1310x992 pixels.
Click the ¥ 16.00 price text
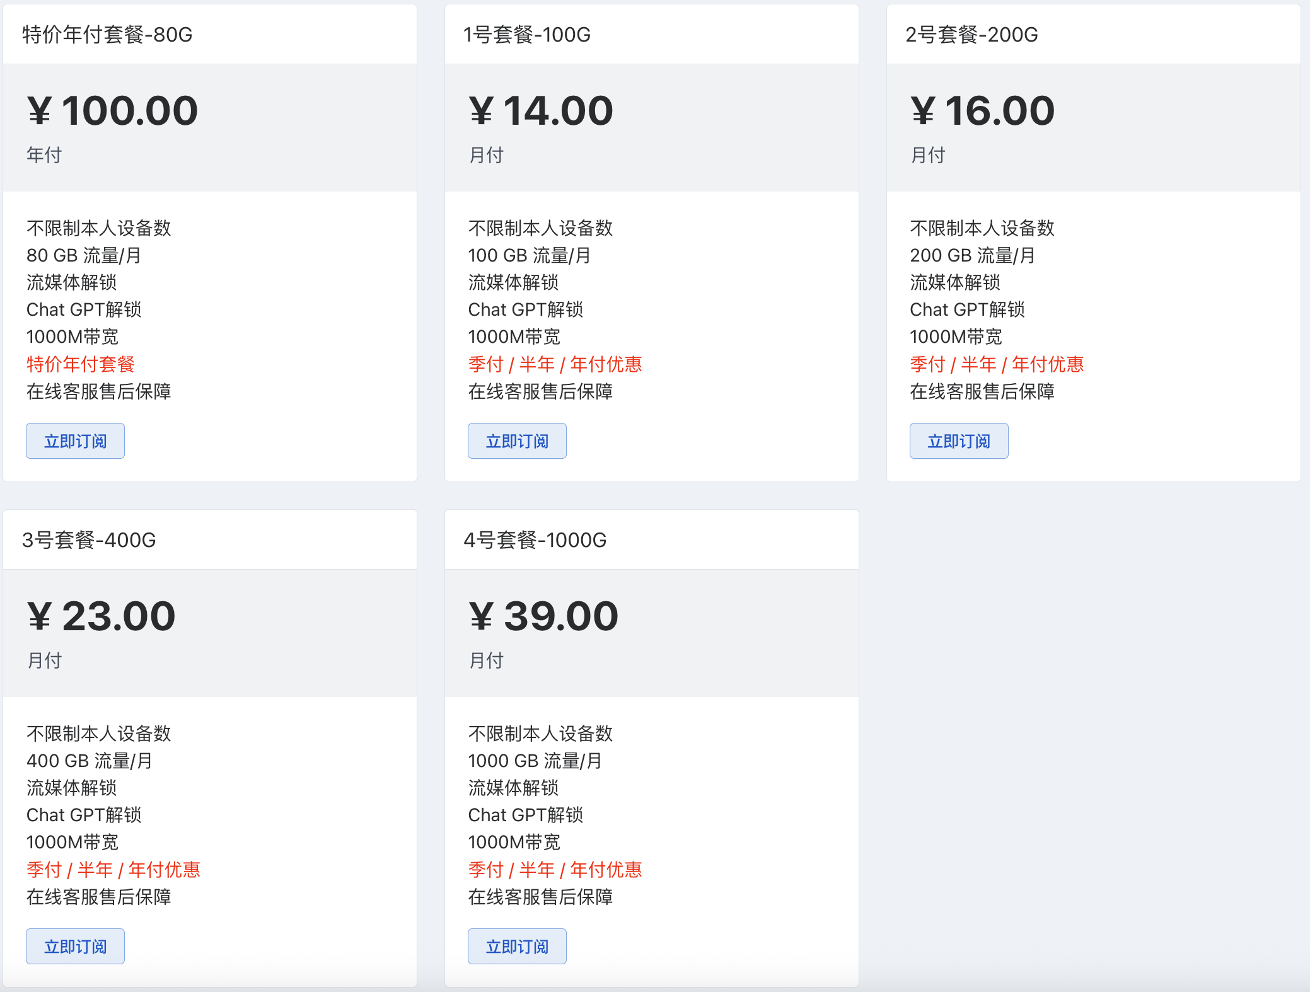pyautogui.click(x=983, y=111)
